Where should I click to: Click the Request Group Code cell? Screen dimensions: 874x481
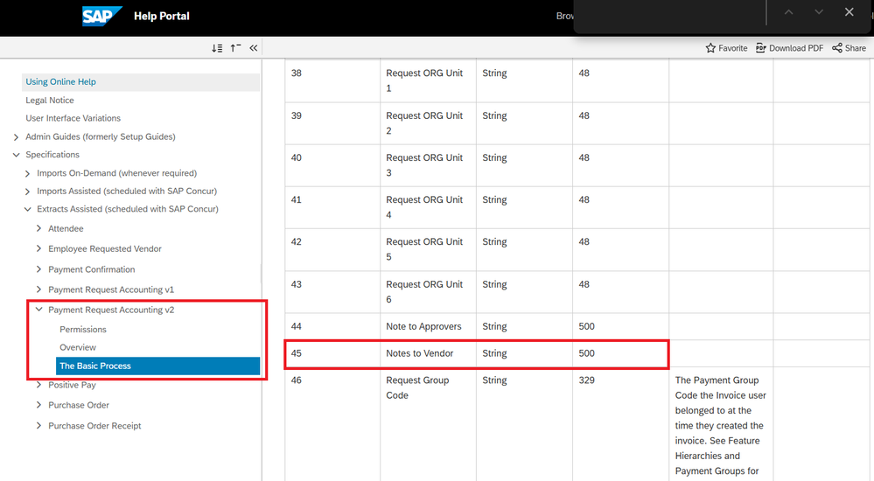[428, 424]
